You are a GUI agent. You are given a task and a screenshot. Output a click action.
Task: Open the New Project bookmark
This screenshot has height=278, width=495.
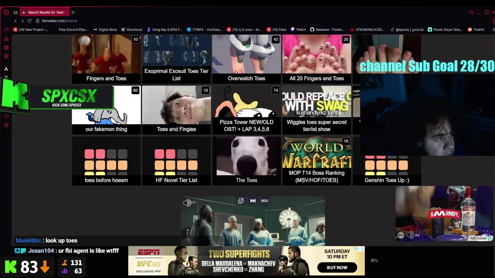pos(31,30)
